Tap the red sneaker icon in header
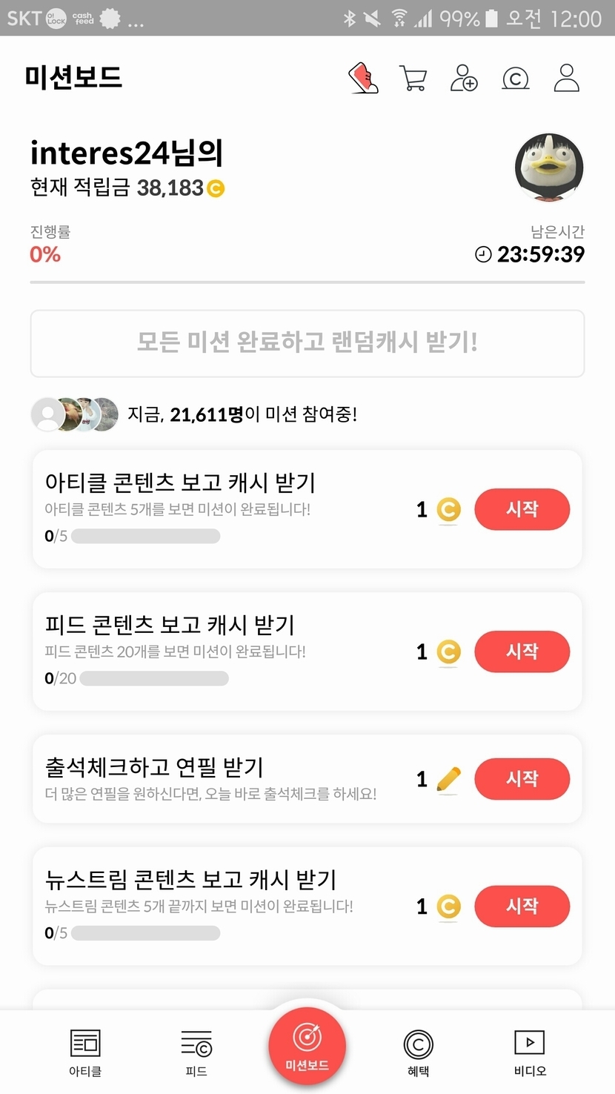 (x=364, y=78)
